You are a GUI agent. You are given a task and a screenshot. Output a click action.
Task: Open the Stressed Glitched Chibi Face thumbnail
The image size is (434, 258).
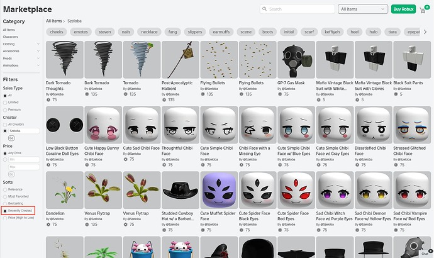(412, 125)
